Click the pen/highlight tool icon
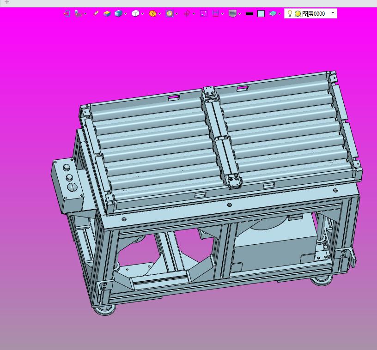377x350 pixels. pos(96,14)
